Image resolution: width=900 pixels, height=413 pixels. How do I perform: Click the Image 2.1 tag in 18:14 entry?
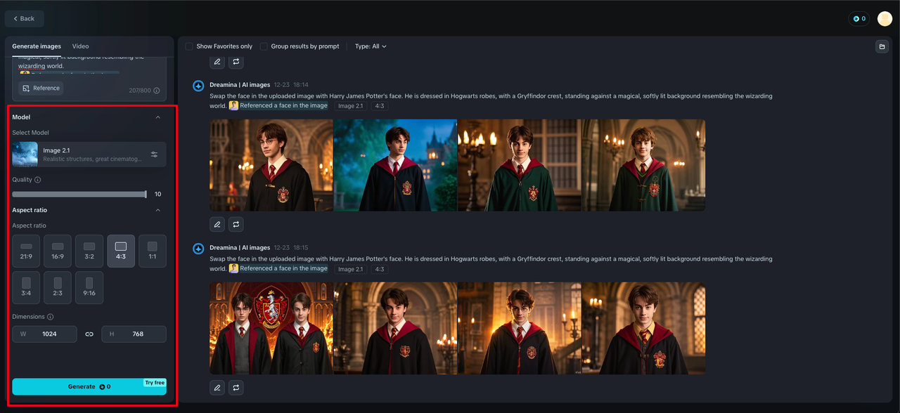point(350,106)
